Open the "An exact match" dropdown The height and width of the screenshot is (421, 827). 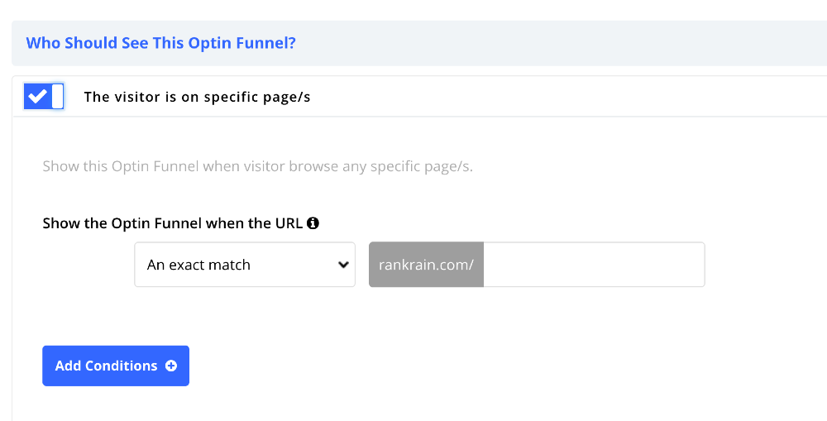[x=244, y=265]
